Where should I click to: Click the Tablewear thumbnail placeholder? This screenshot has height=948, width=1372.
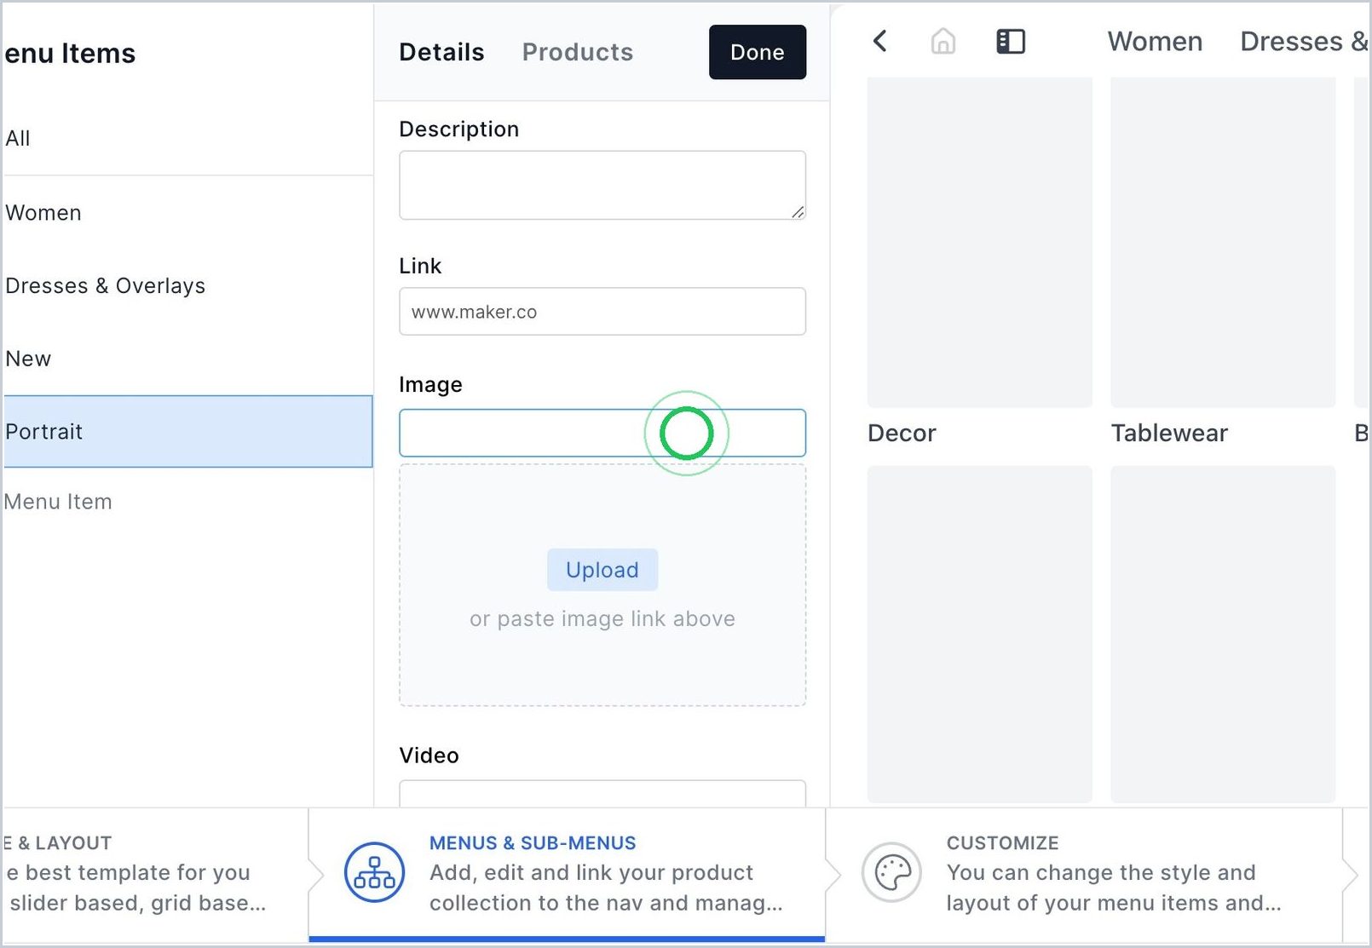pos(1223,242)
